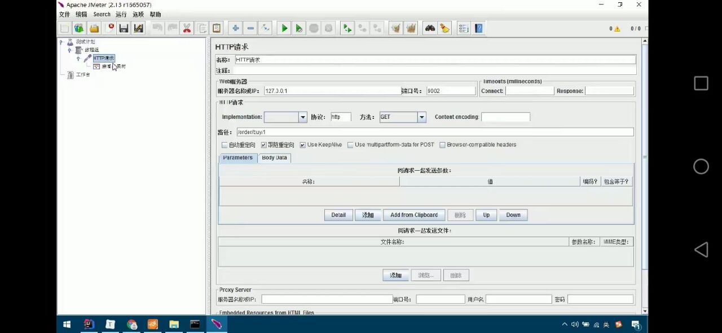Click 添加 button under parameters table
This screenshot has width=722, height=333.
pos(368,215)
